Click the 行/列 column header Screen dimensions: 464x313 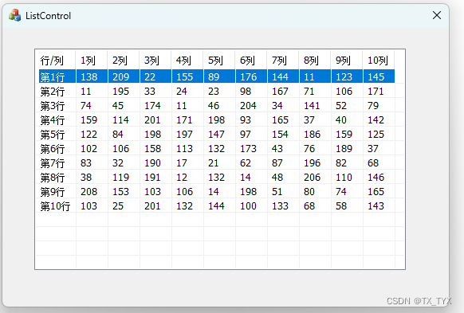point(55,61)
